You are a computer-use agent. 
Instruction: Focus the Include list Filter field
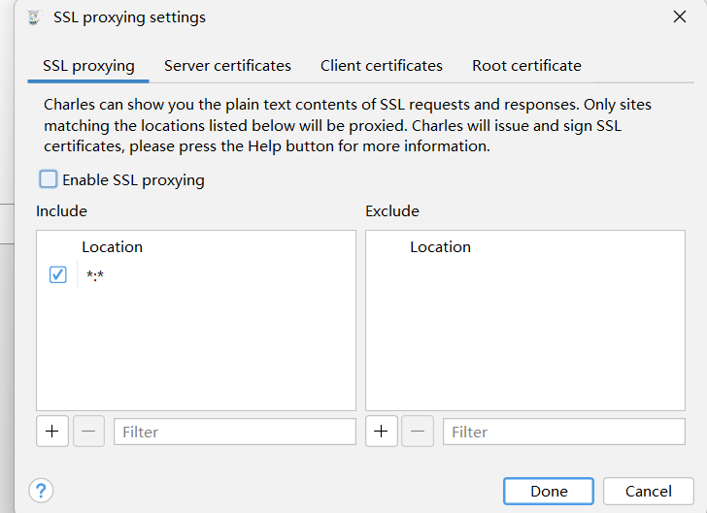pyautogui.click(x=234, y=432)
